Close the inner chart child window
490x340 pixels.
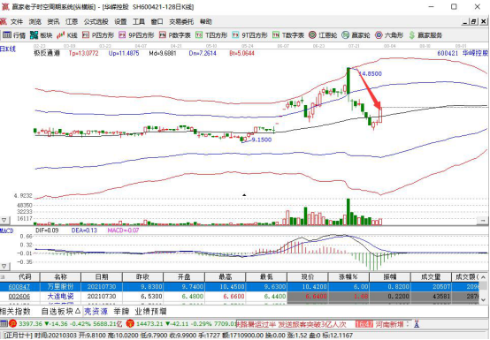(483, 21)
